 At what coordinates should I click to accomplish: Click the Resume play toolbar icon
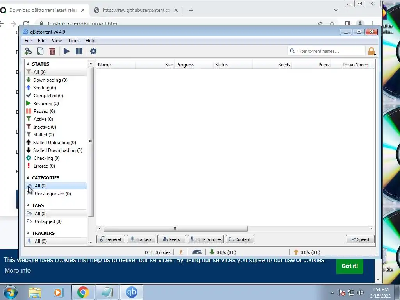(66, 51)
